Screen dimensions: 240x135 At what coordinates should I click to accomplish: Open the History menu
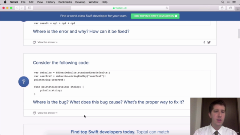click(x=51, y=2)
